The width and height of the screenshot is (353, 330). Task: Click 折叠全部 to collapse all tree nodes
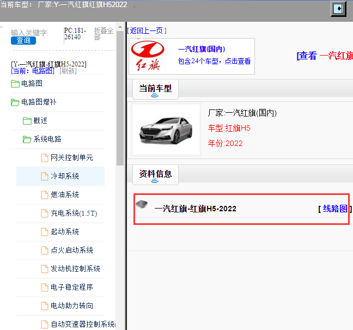(x=104, y=34)
